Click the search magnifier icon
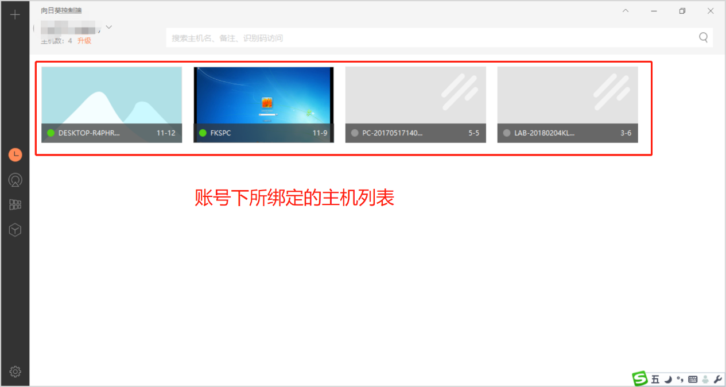This screenshot has height=387, width=726. point(703,38)
